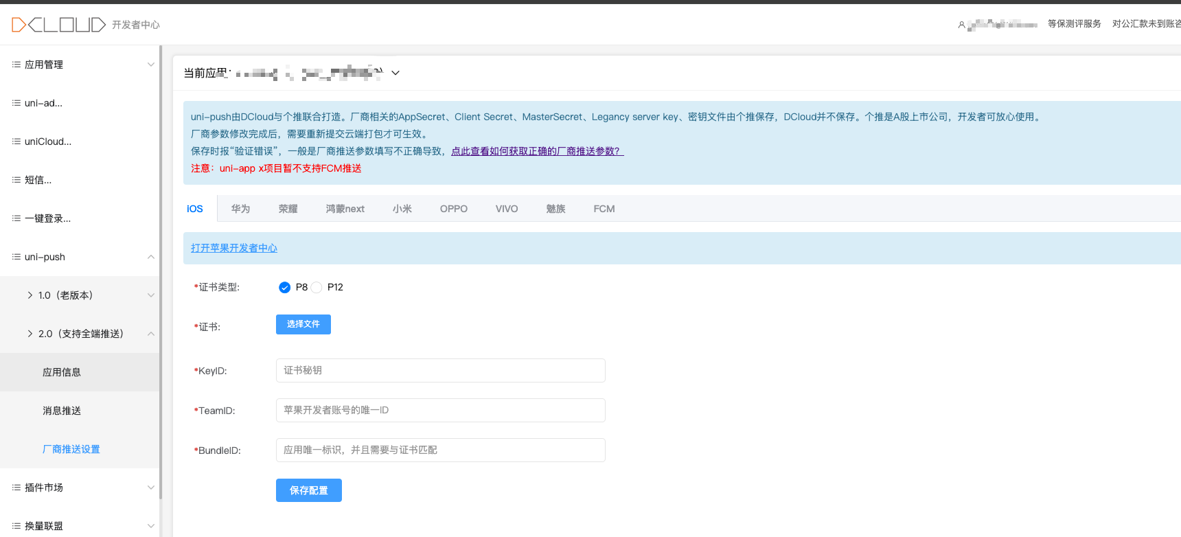The width and height of the screenshot is (1181, 537).
Task: Click the uni-push list icon
Action: coord(16,257)
